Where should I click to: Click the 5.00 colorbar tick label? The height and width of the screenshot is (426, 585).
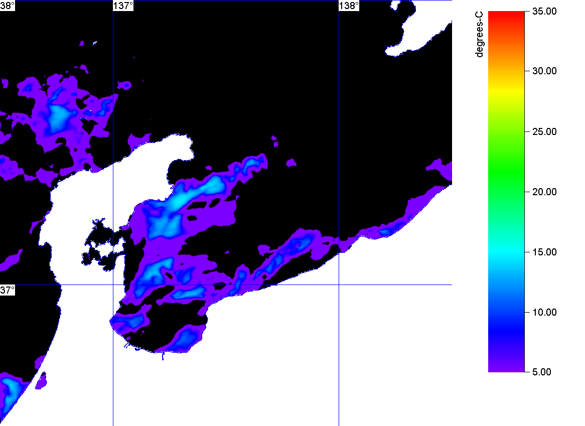542,372
